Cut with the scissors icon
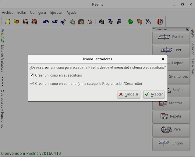The image size is (195, 157). (x=63, y=22)
